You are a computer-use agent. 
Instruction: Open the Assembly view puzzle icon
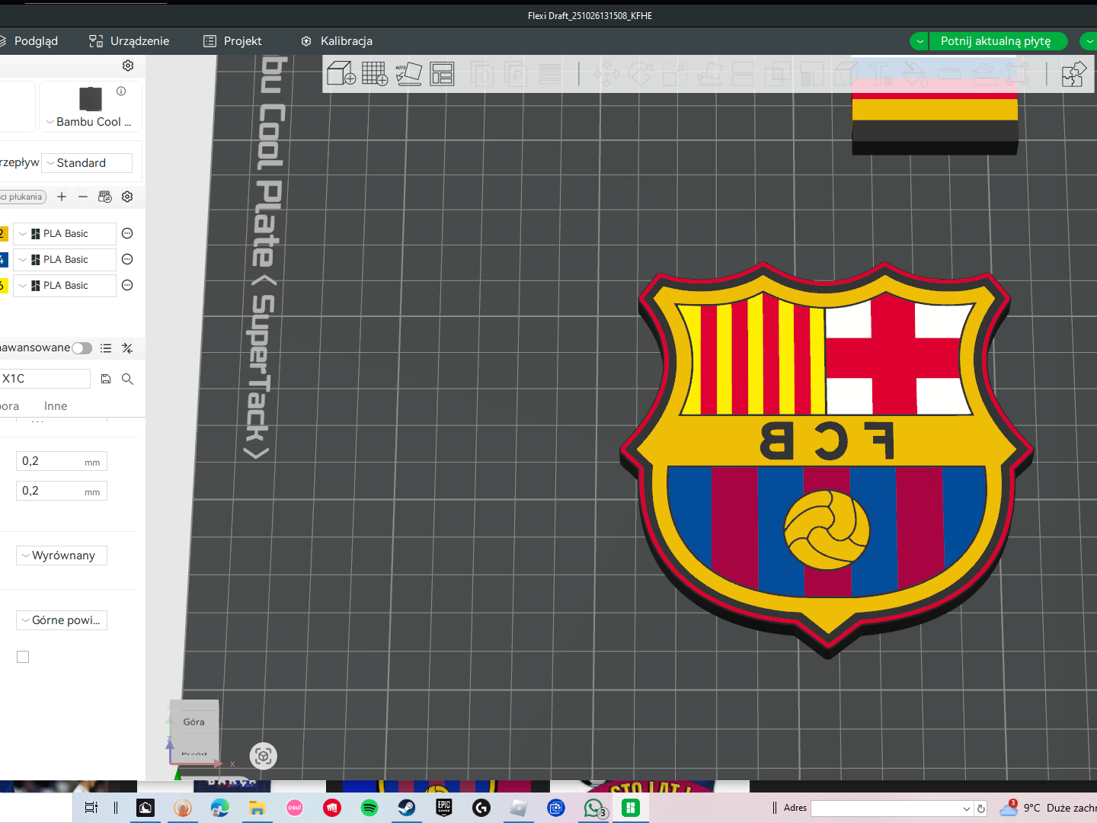1074,74
